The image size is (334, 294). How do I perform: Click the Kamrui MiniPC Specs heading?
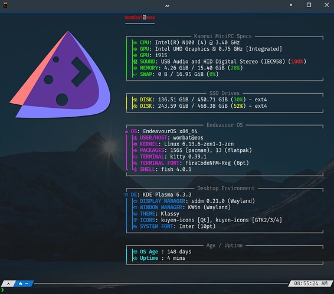223,36
